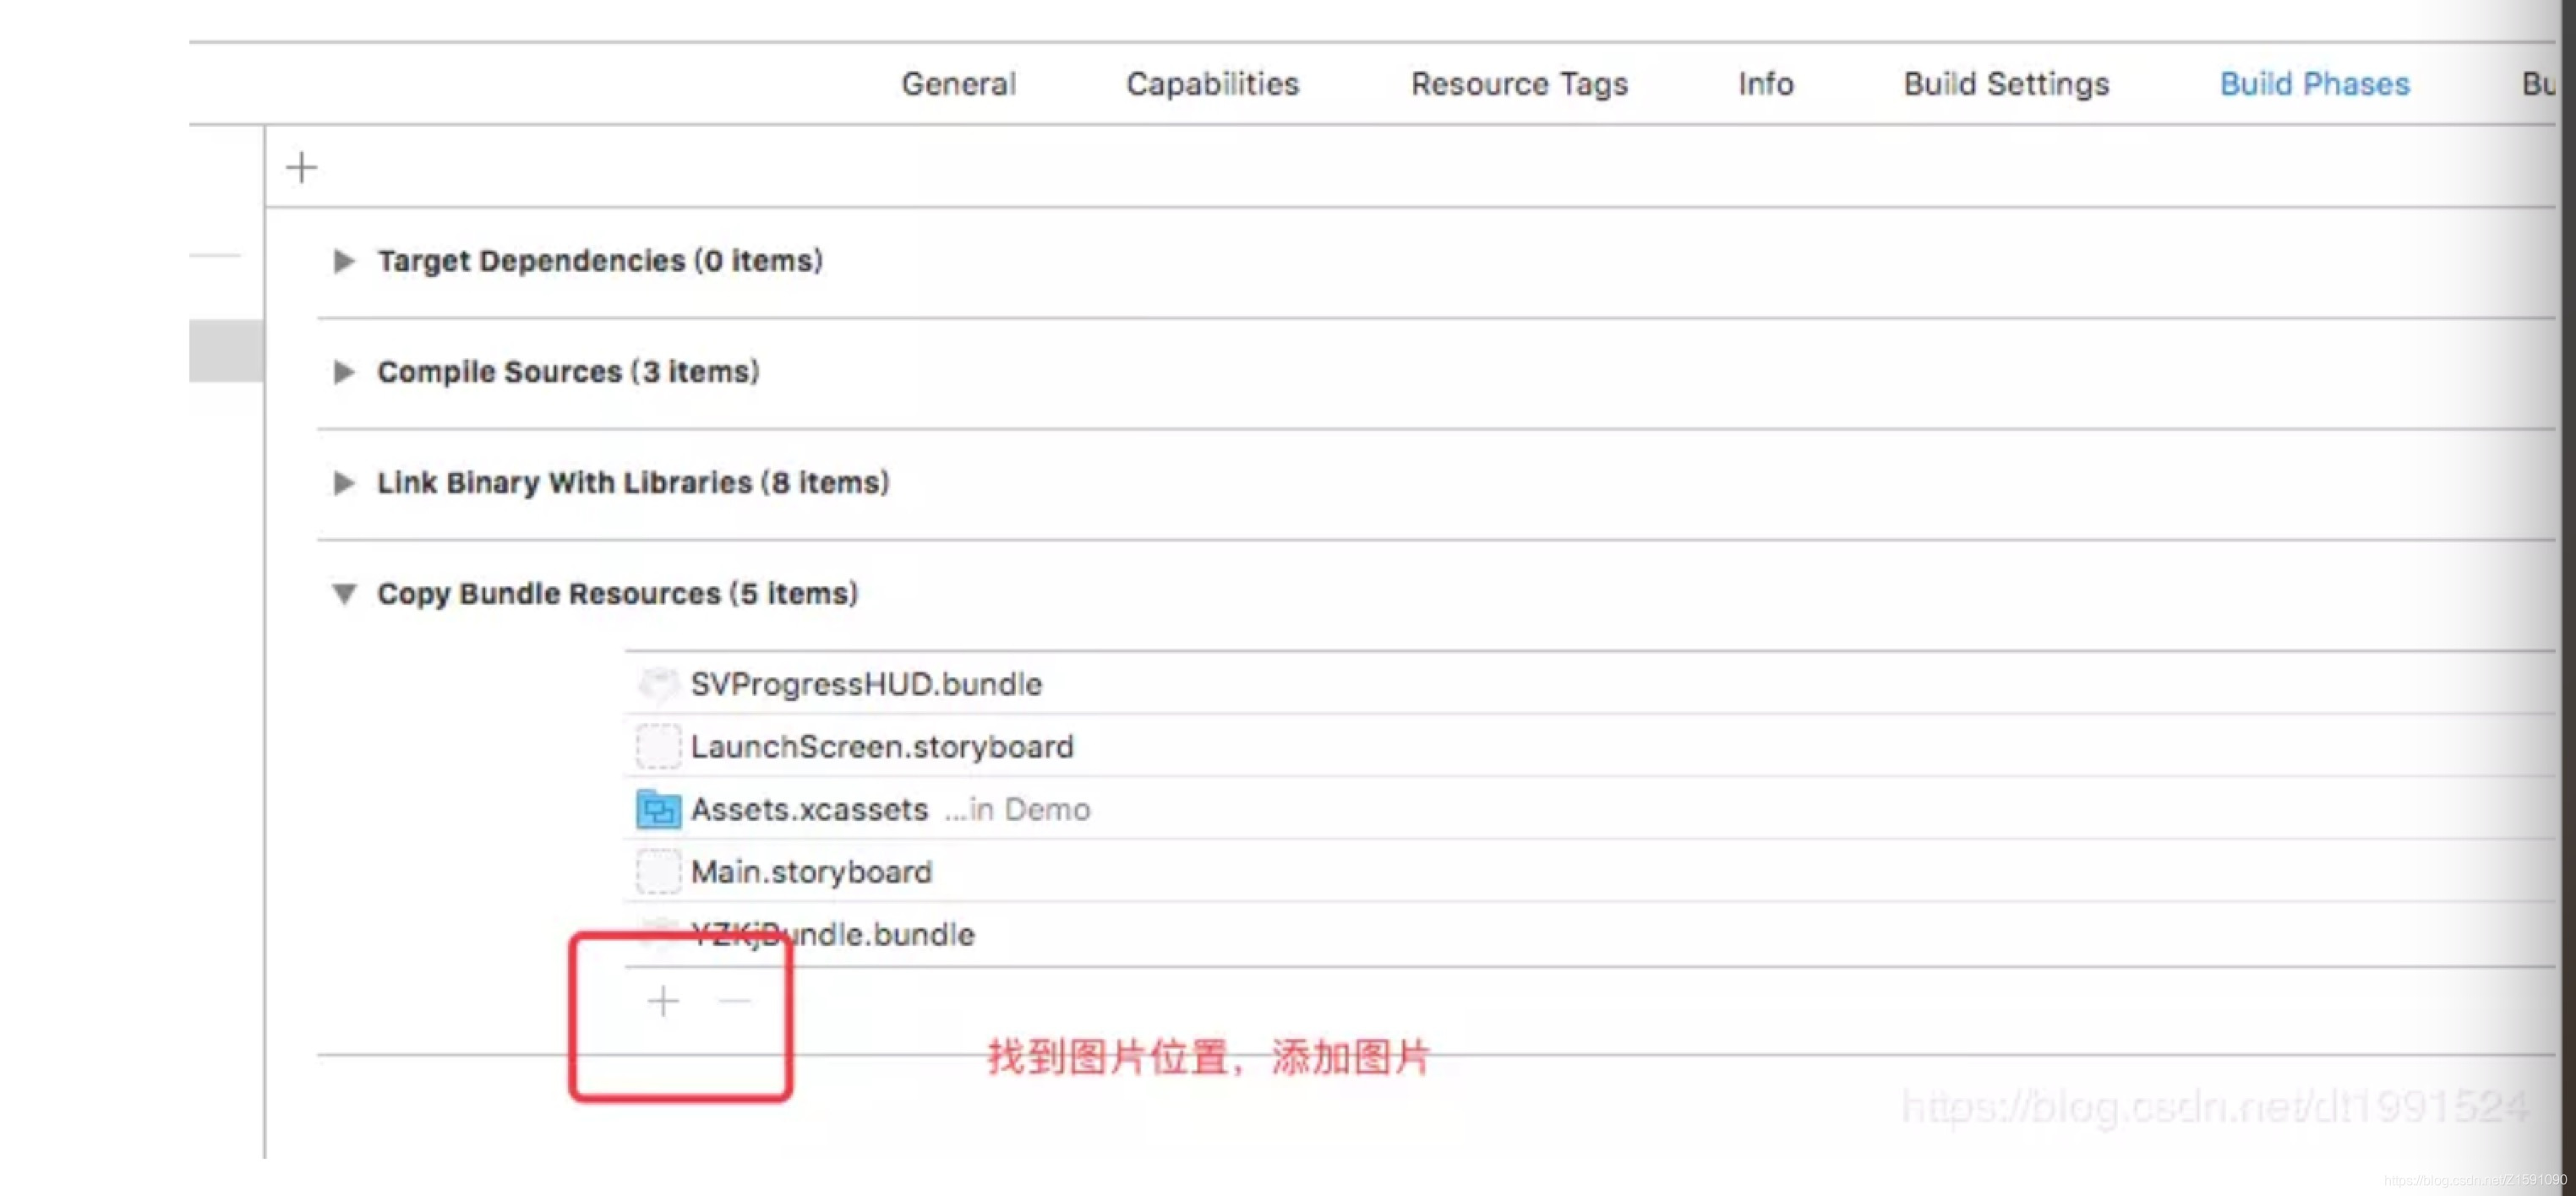
Task: Go to the Build Settings tab
Action: (2006, 84)
